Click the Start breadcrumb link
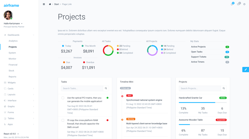 pyautogui.click(x=57, y=4)
